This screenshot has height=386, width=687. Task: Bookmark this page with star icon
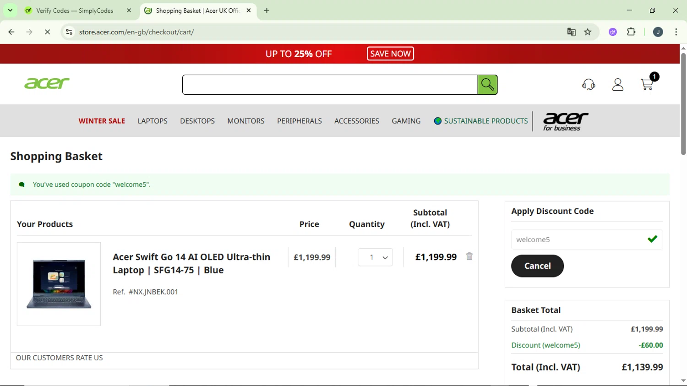[588, 32]
